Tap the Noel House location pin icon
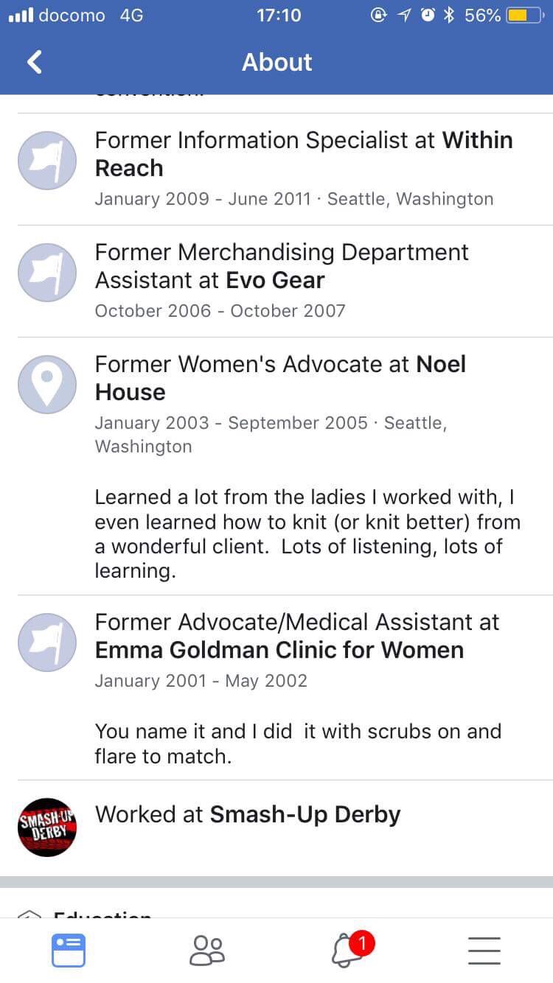The height and width of the screenshot is (983, 553). click(47, 385)
